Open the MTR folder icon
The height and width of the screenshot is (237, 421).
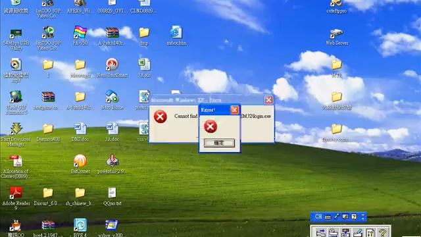coord(336,65)
